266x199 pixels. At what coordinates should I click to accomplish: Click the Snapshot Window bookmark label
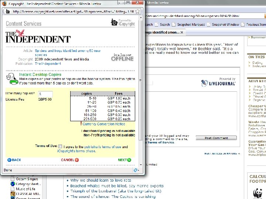[225, 25]
